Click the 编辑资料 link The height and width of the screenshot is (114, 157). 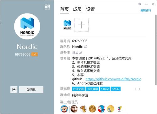tap(146, 10)
